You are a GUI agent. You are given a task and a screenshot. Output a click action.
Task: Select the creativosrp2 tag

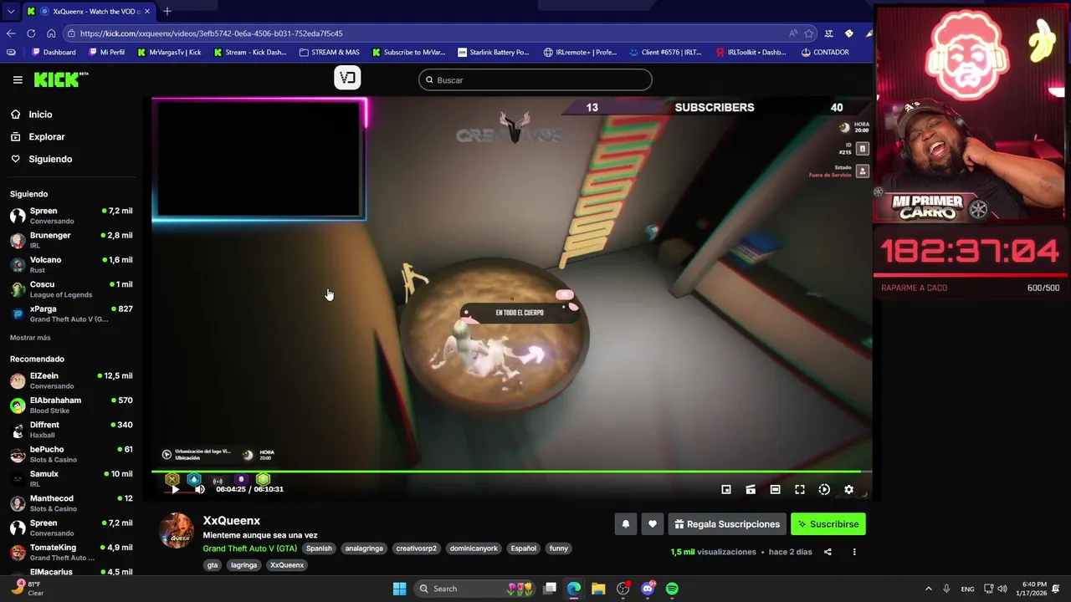(416, 548)
